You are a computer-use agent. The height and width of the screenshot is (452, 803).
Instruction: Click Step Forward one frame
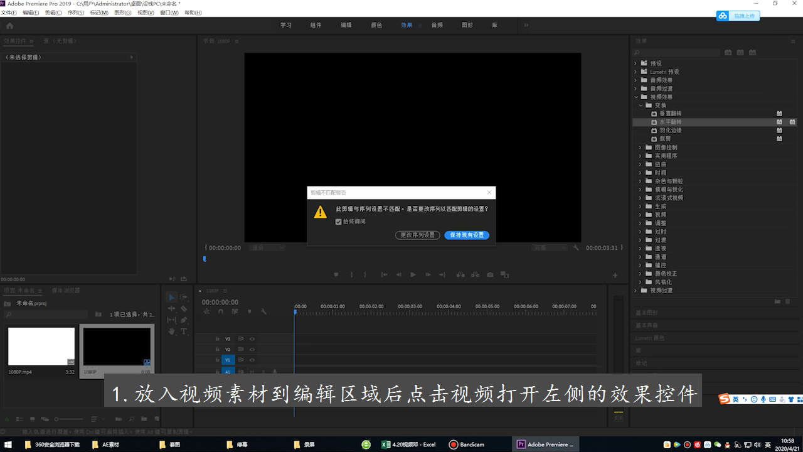428,274
